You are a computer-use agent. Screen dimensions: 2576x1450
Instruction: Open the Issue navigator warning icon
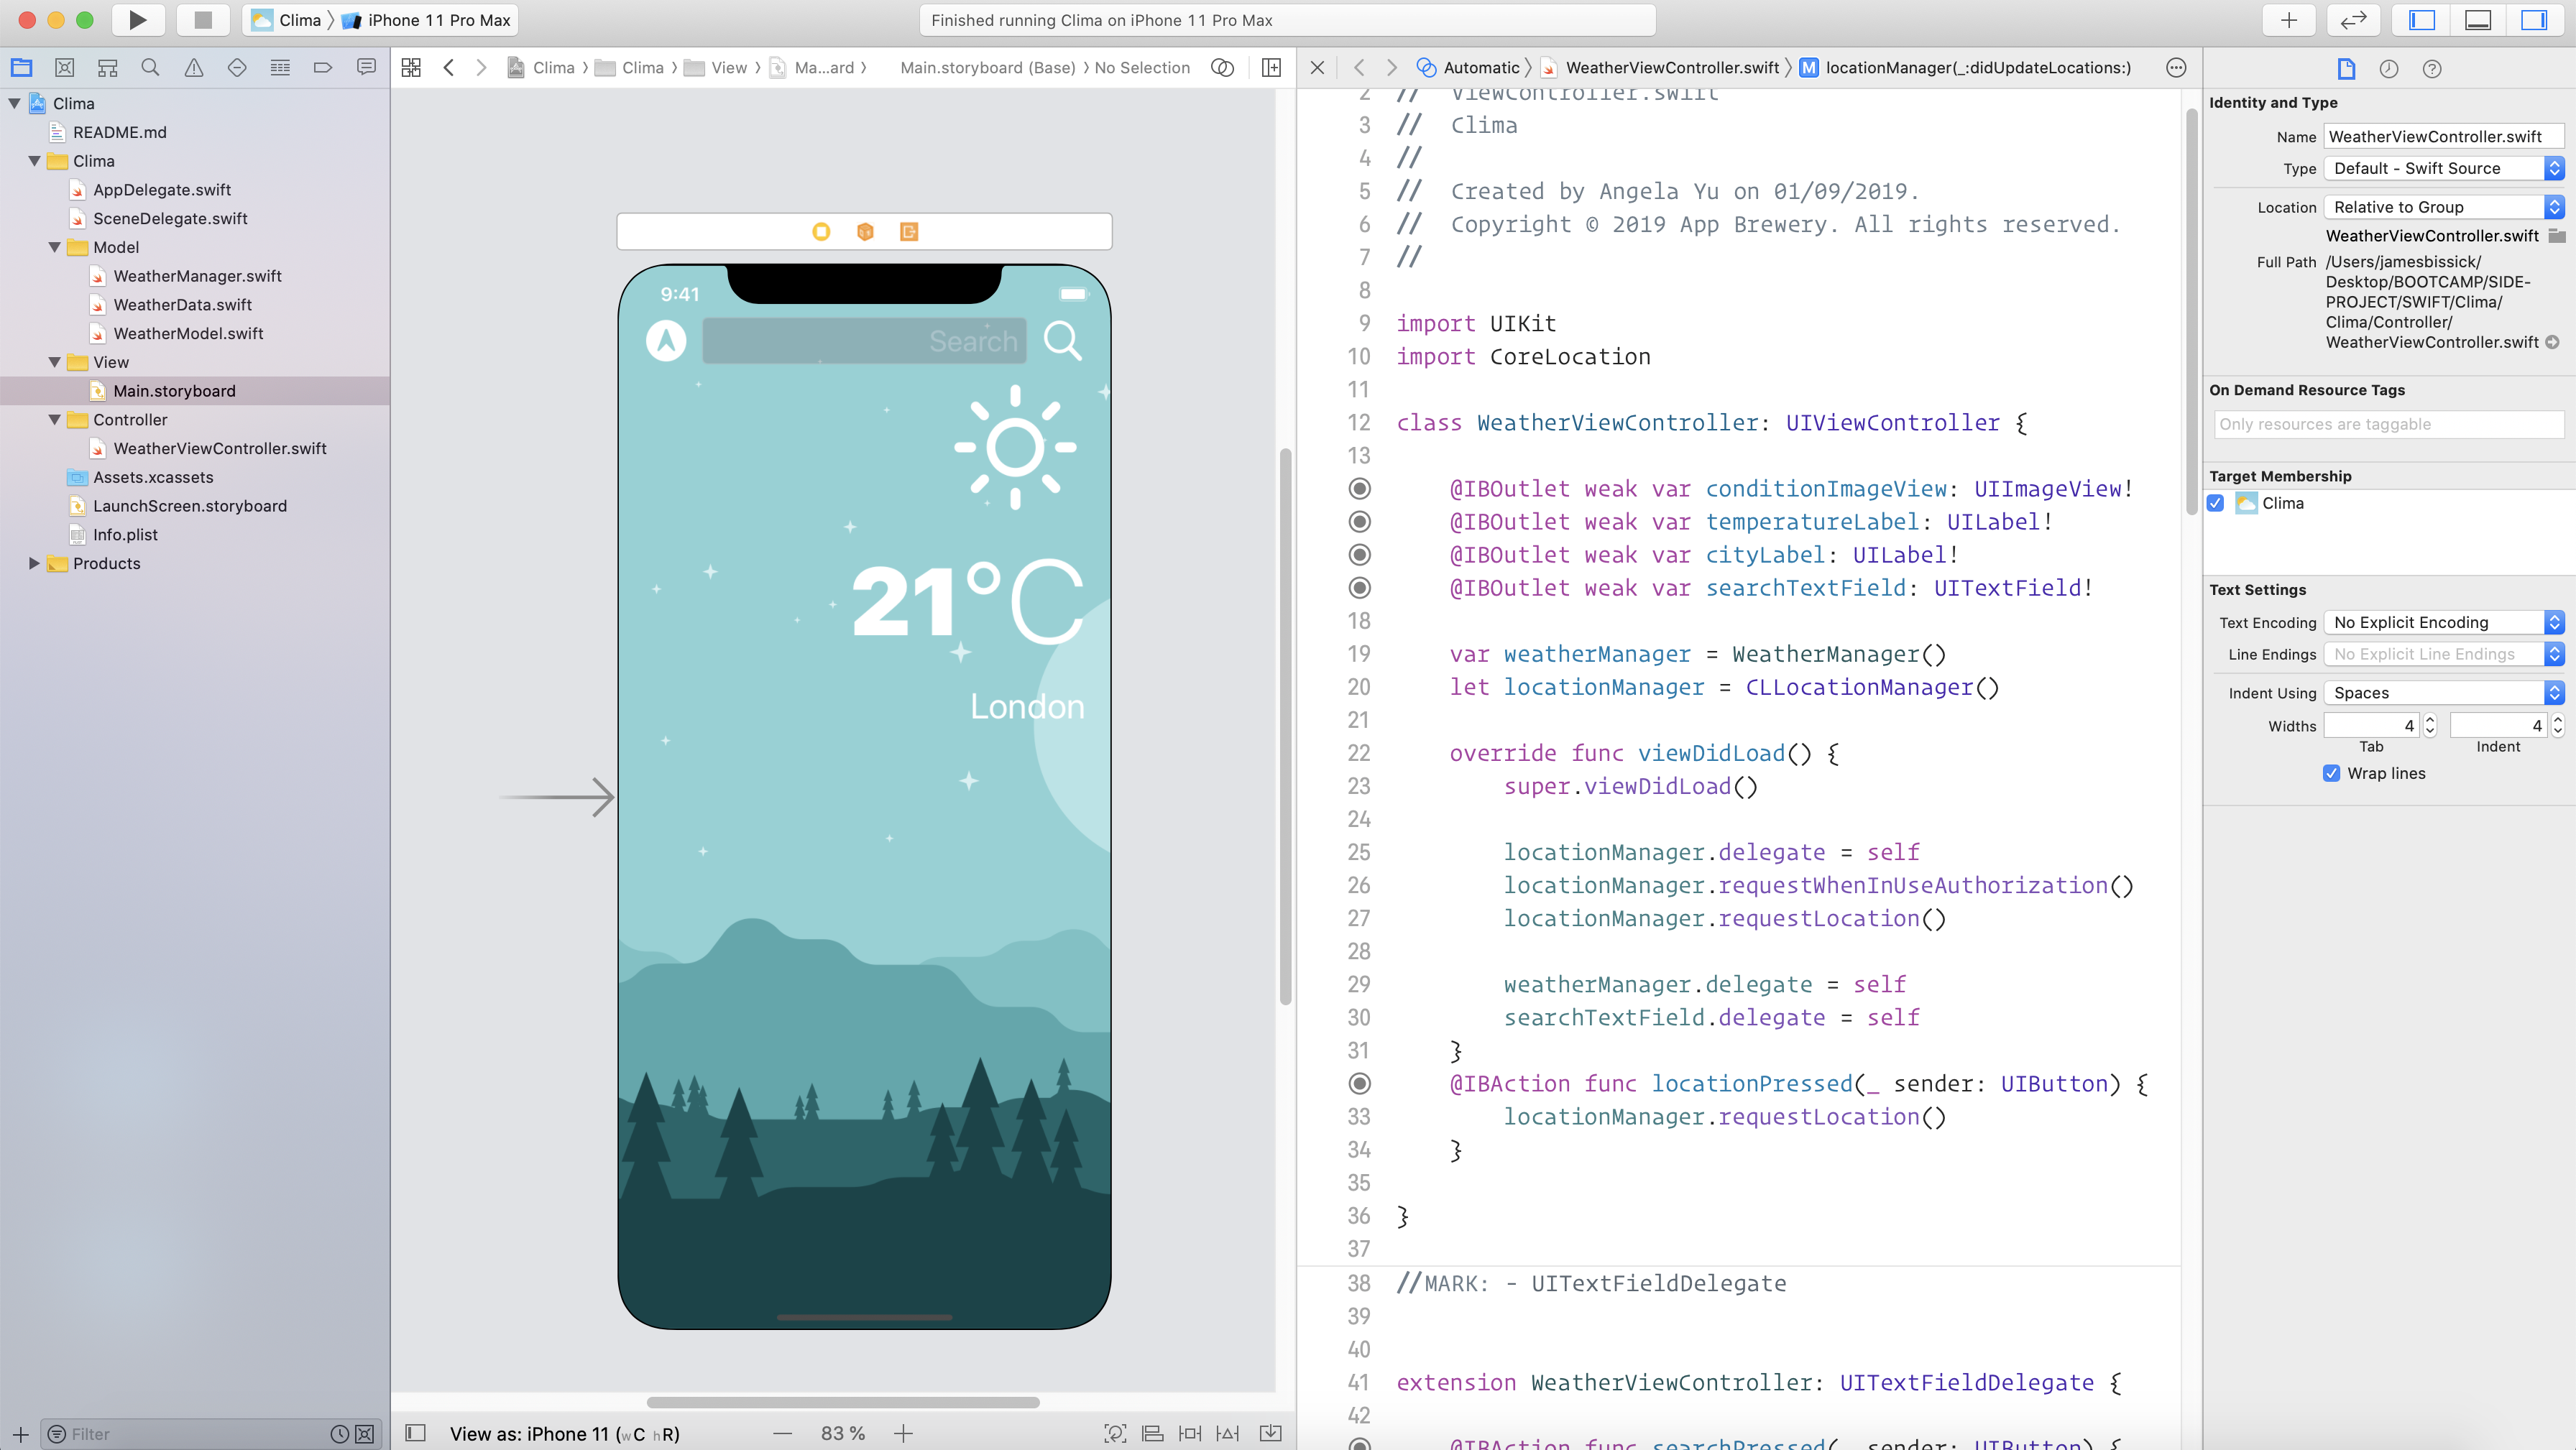194,68
